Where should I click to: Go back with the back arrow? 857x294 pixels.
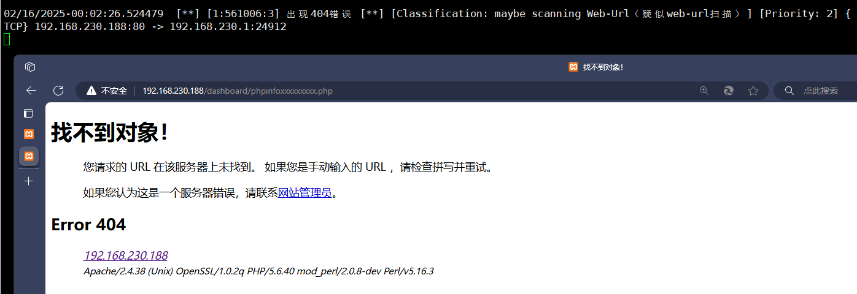pyautogui.click(x=31, y=91)
